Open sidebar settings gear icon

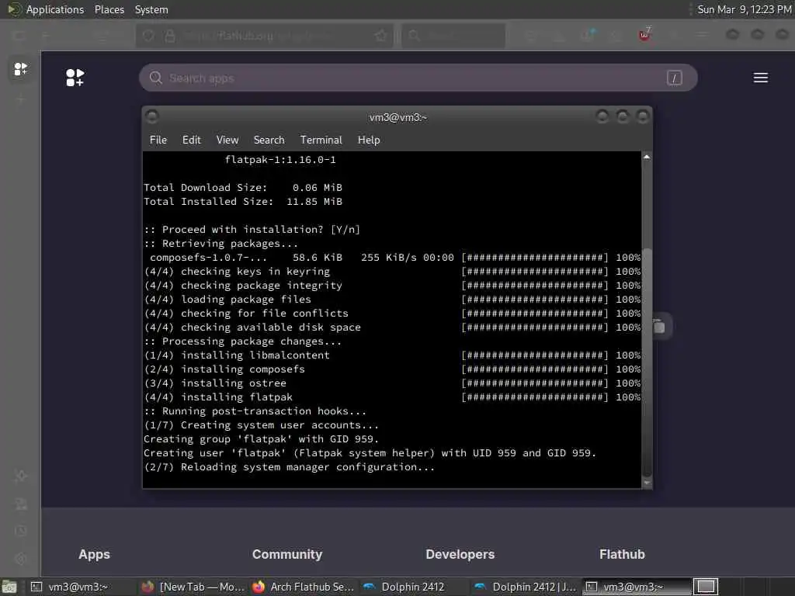(x=21, y=559)
